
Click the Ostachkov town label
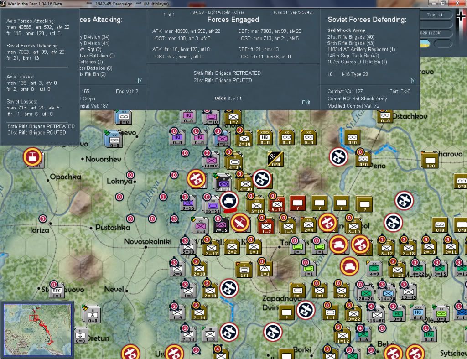[x=410, y=116]
